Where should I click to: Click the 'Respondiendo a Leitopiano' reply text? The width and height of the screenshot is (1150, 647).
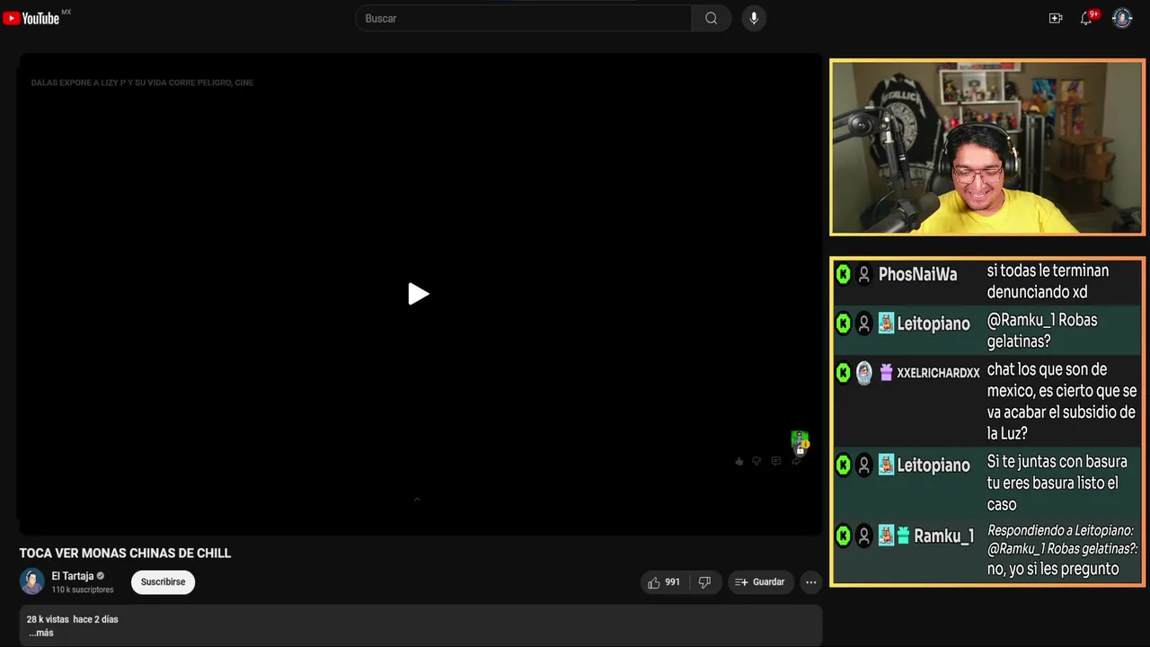pos(1062,539)
